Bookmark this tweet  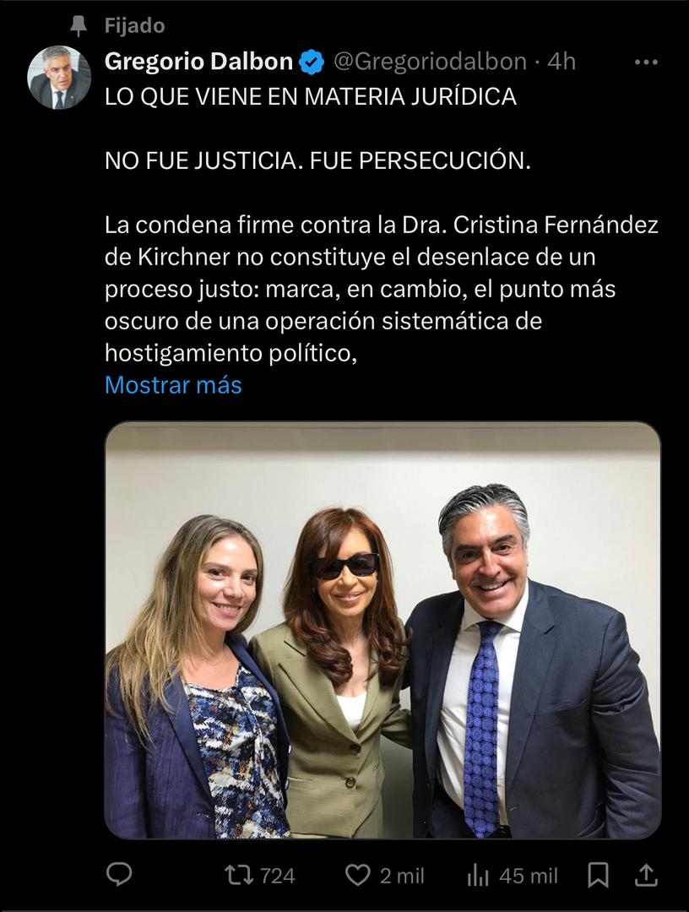tap(599, 876)
